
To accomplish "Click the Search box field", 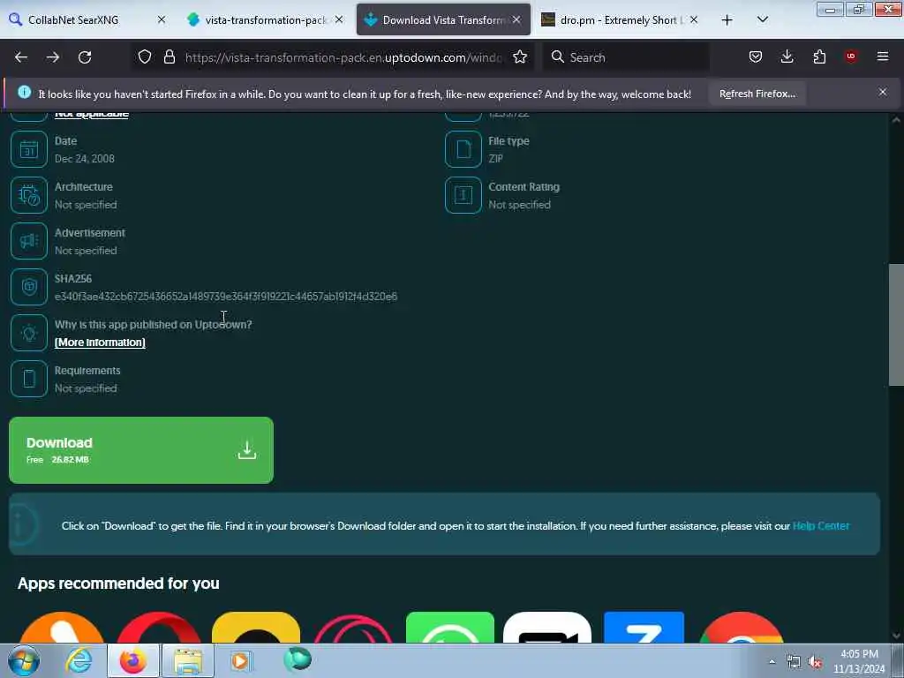I will click(626, 57).
